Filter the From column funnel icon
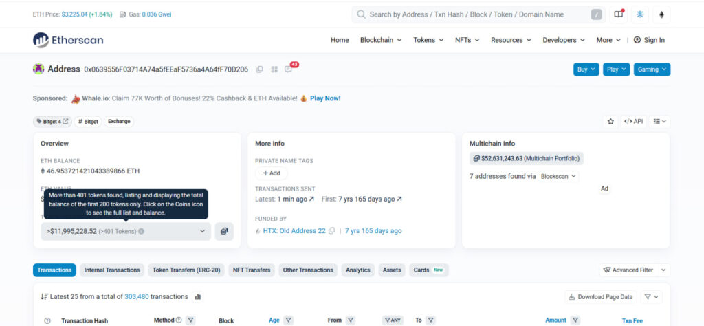This screenshot has height=326, width=704. click(351, 320)
